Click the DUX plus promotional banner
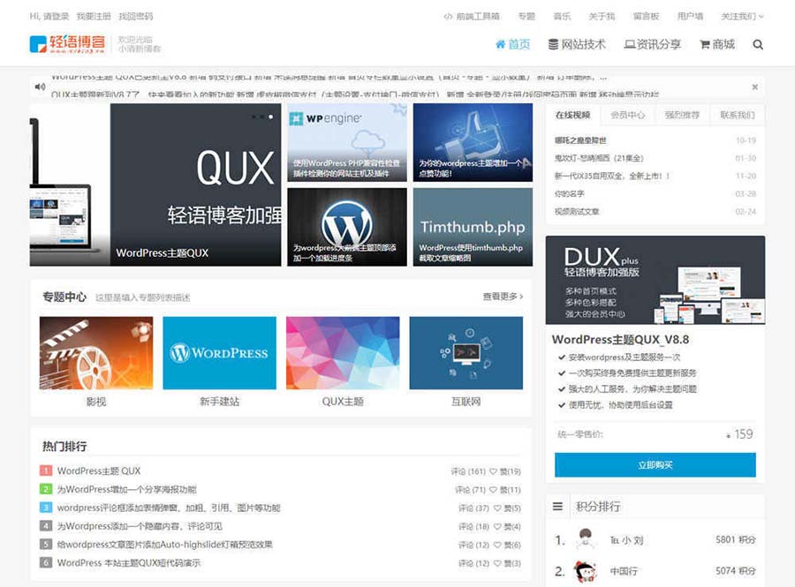Screen dimensions: 795x587 coord(655,280)
